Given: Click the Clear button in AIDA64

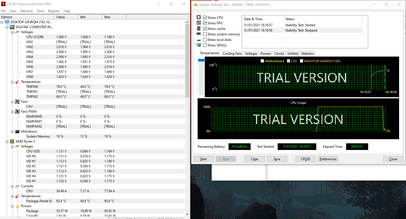Looking at the screenshot, I should [x=254, y=159].
